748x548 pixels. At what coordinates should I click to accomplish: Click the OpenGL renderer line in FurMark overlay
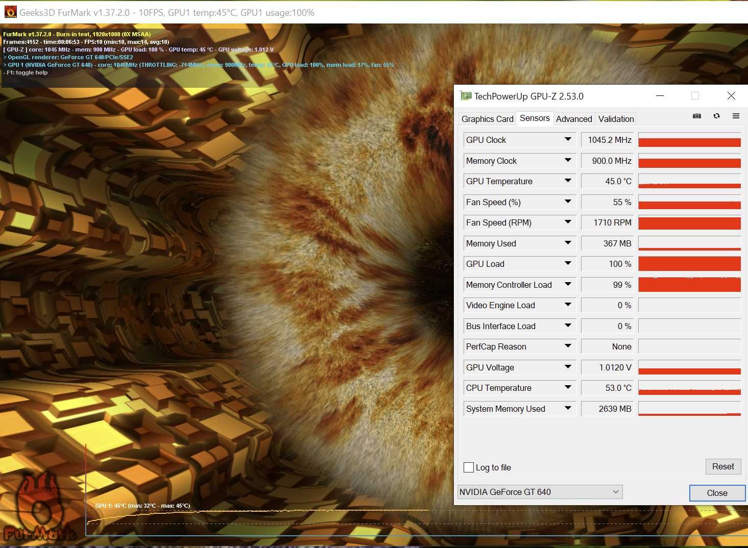click(x=68, y=57)
